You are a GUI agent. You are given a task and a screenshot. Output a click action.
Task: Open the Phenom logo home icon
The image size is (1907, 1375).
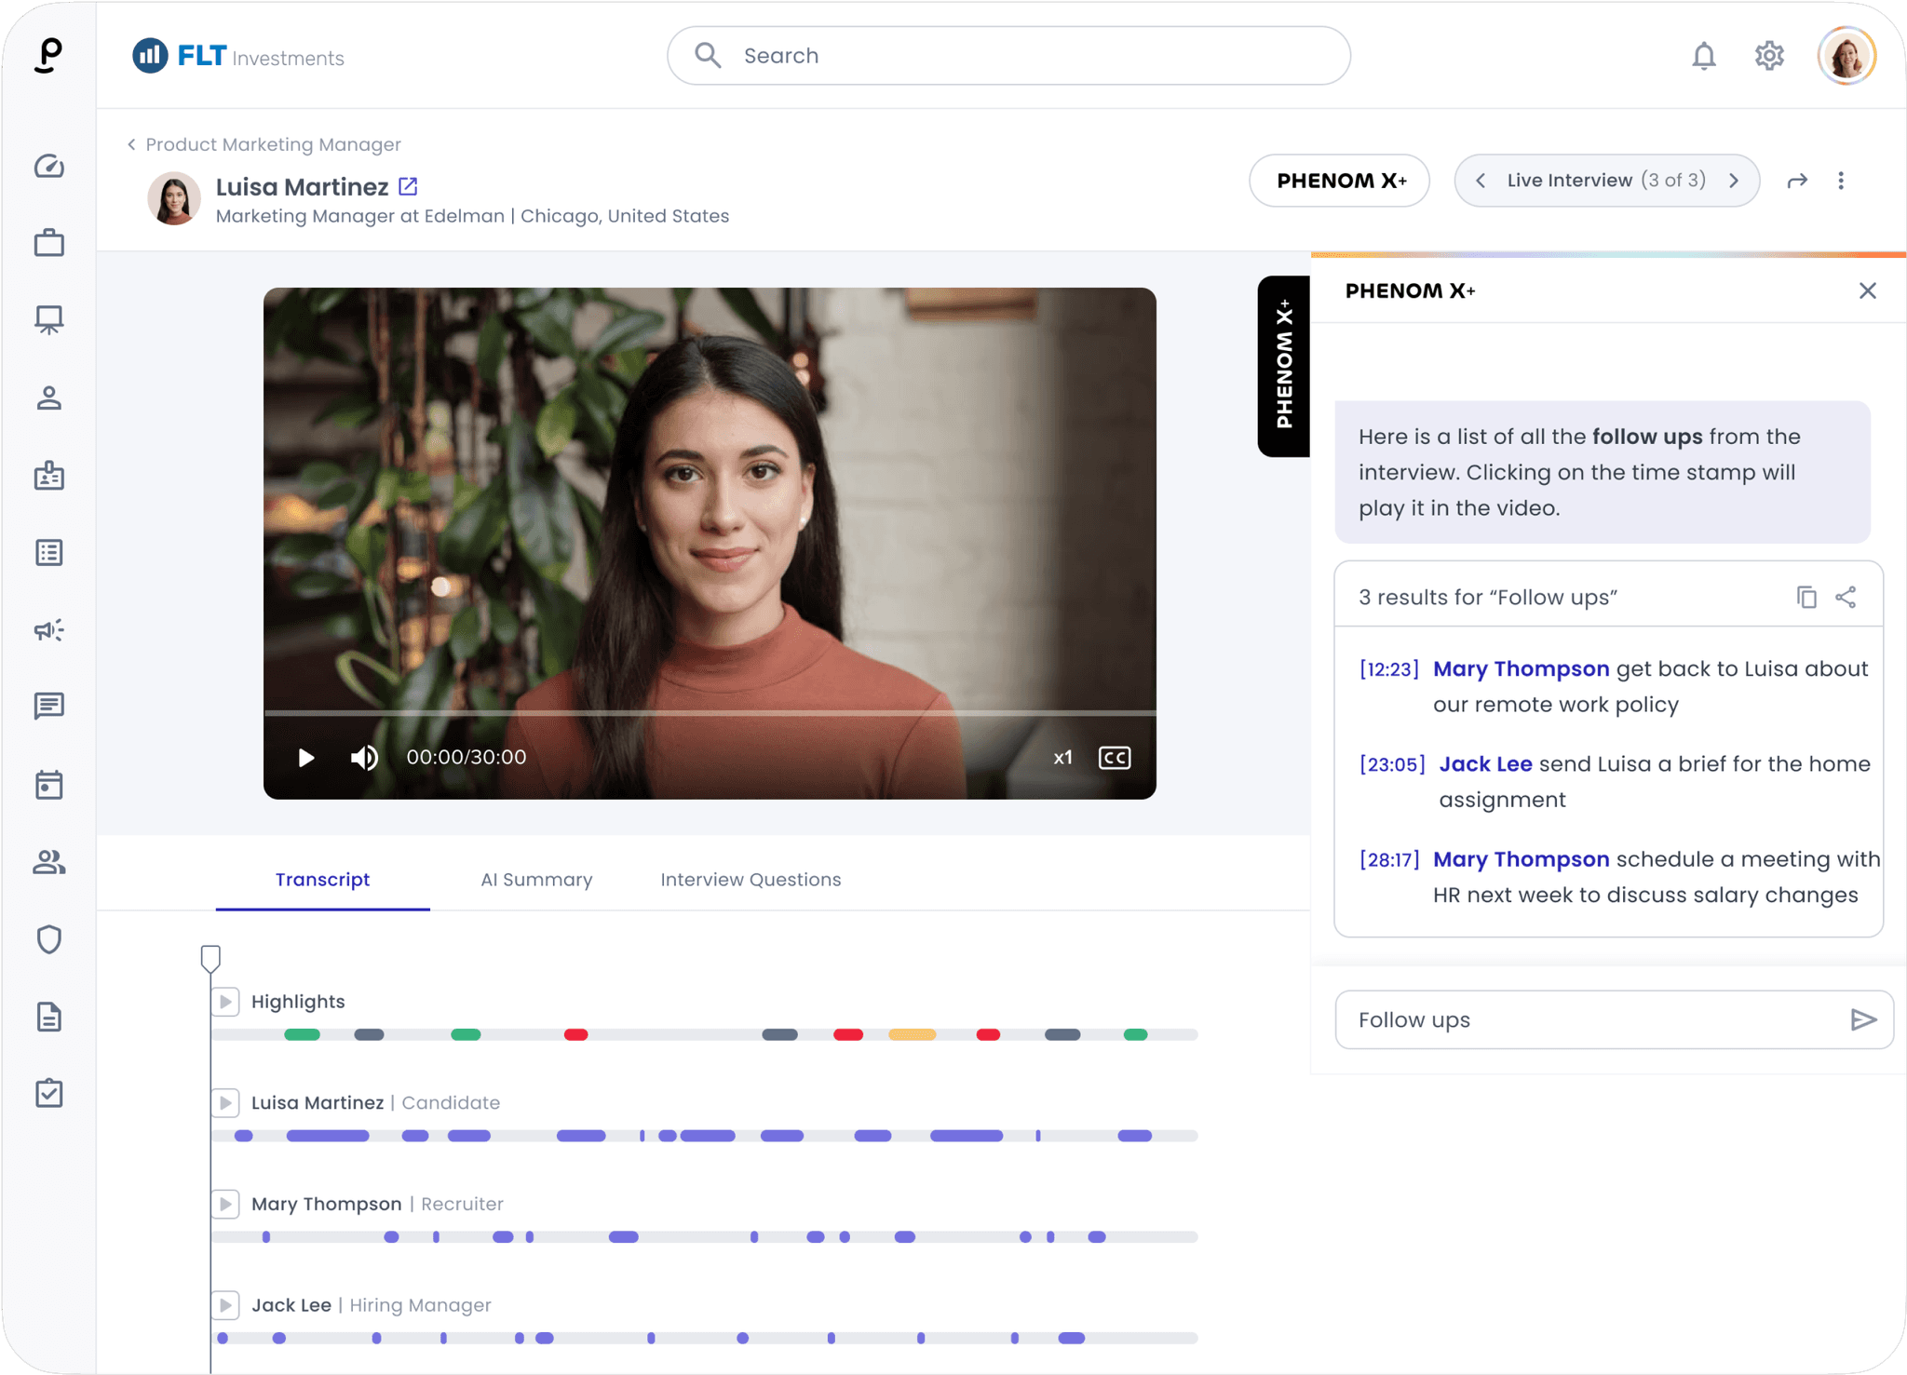(x=48, y=55)
